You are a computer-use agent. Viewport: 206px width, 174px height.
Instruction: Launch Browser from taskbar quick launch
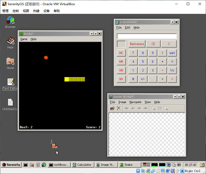[x=44, y=165]
